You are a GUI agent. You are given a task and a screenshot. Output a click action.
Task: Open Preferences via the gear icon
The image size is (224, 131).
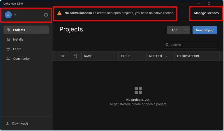(x=46, y=15)
